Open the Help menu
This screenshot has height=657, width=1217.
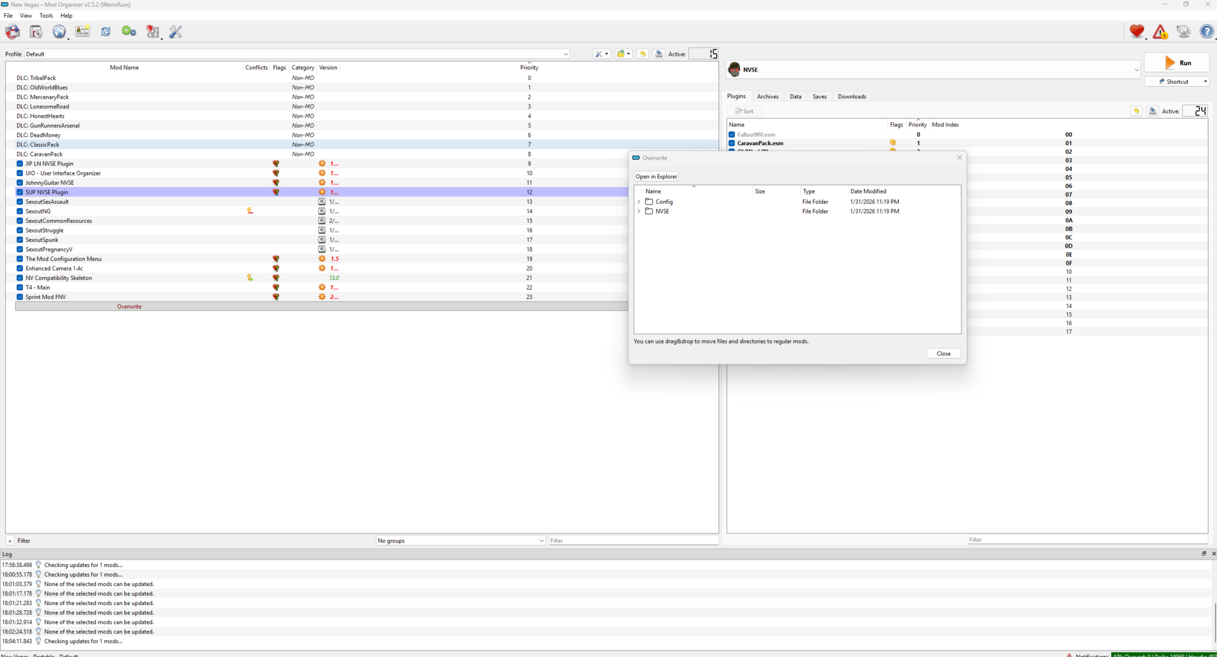point(67,15)
